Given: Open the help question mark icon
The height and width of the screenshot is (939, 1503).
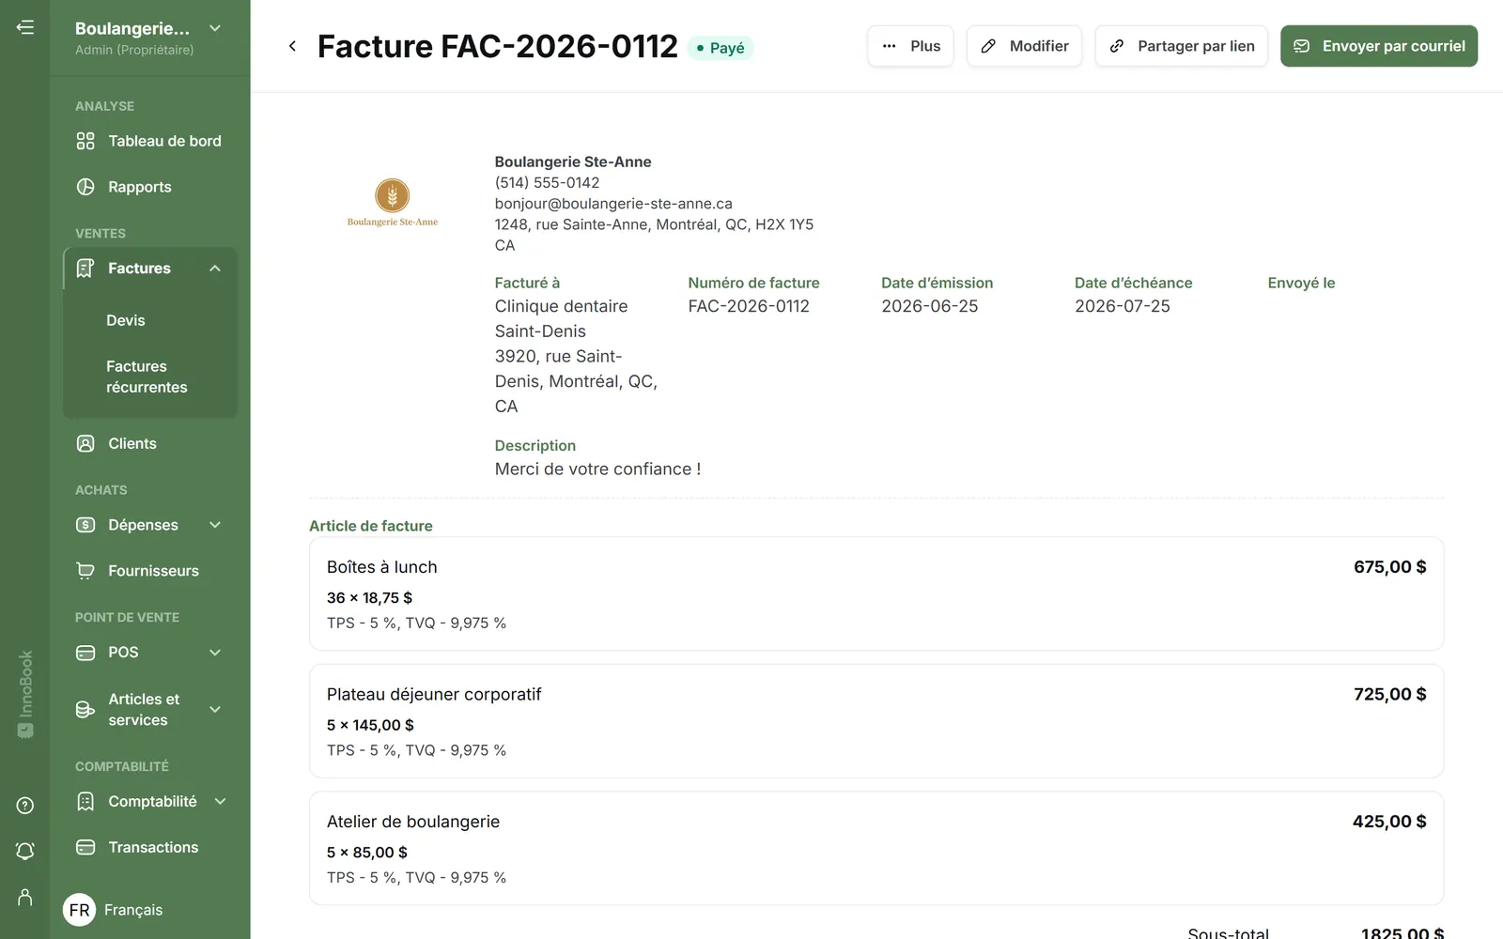Looking at the screenshot, I should click(25, 806).
